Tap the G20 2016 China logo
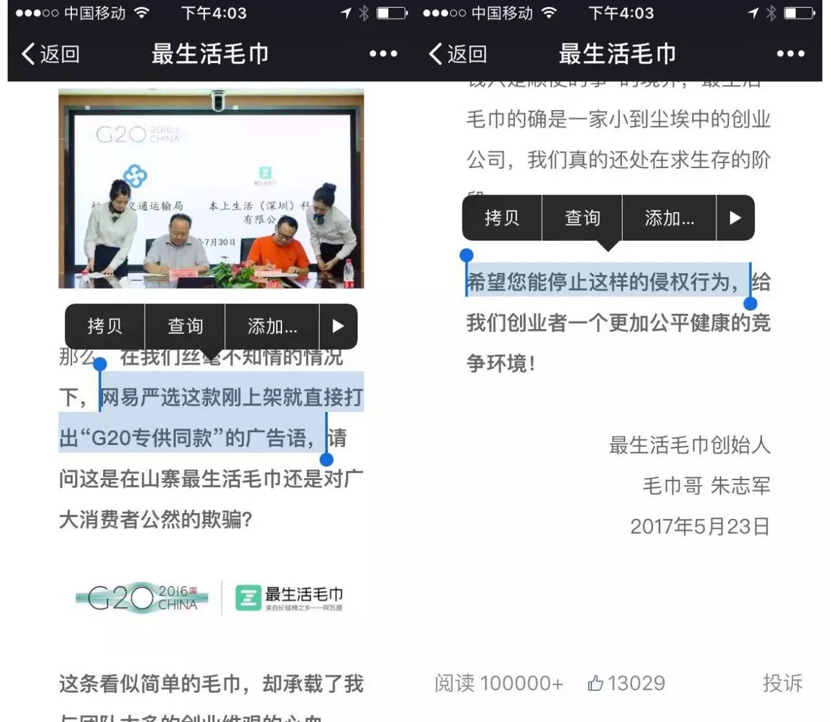 coord(143,597)
